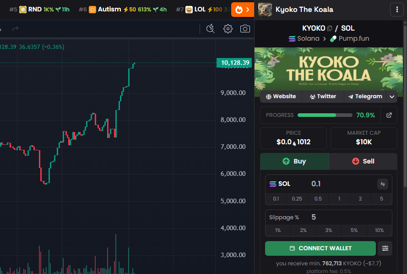Open the three-dot menu for Kyoko The Koala
The image size is (407, 274).
(x=397, y=10)
